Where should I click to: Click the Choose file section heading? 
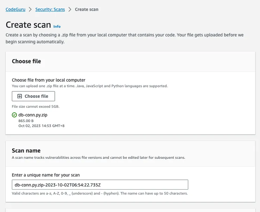click(x=26, y=61)
